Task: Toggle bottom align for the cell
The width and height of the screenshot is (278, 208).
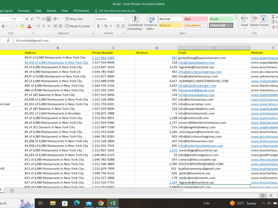Action: coord(49,19)
